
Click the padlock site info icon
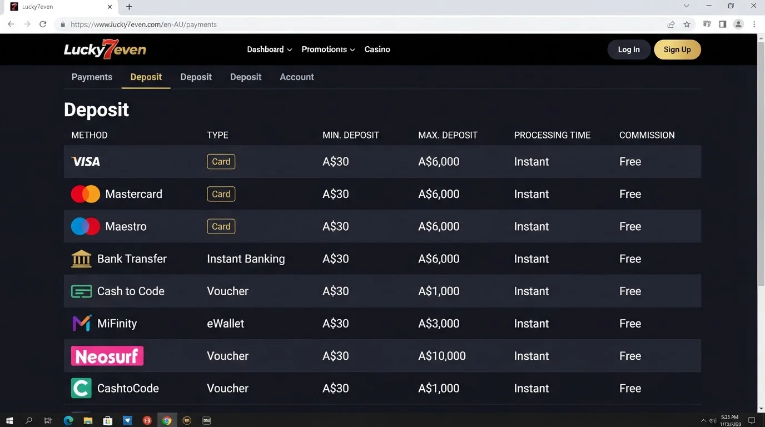pos(62,24)
